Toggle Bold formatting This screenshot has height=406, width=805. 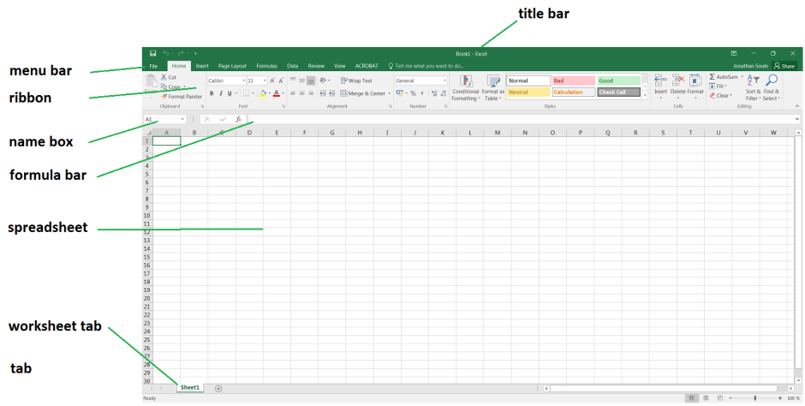click(212, 93)
